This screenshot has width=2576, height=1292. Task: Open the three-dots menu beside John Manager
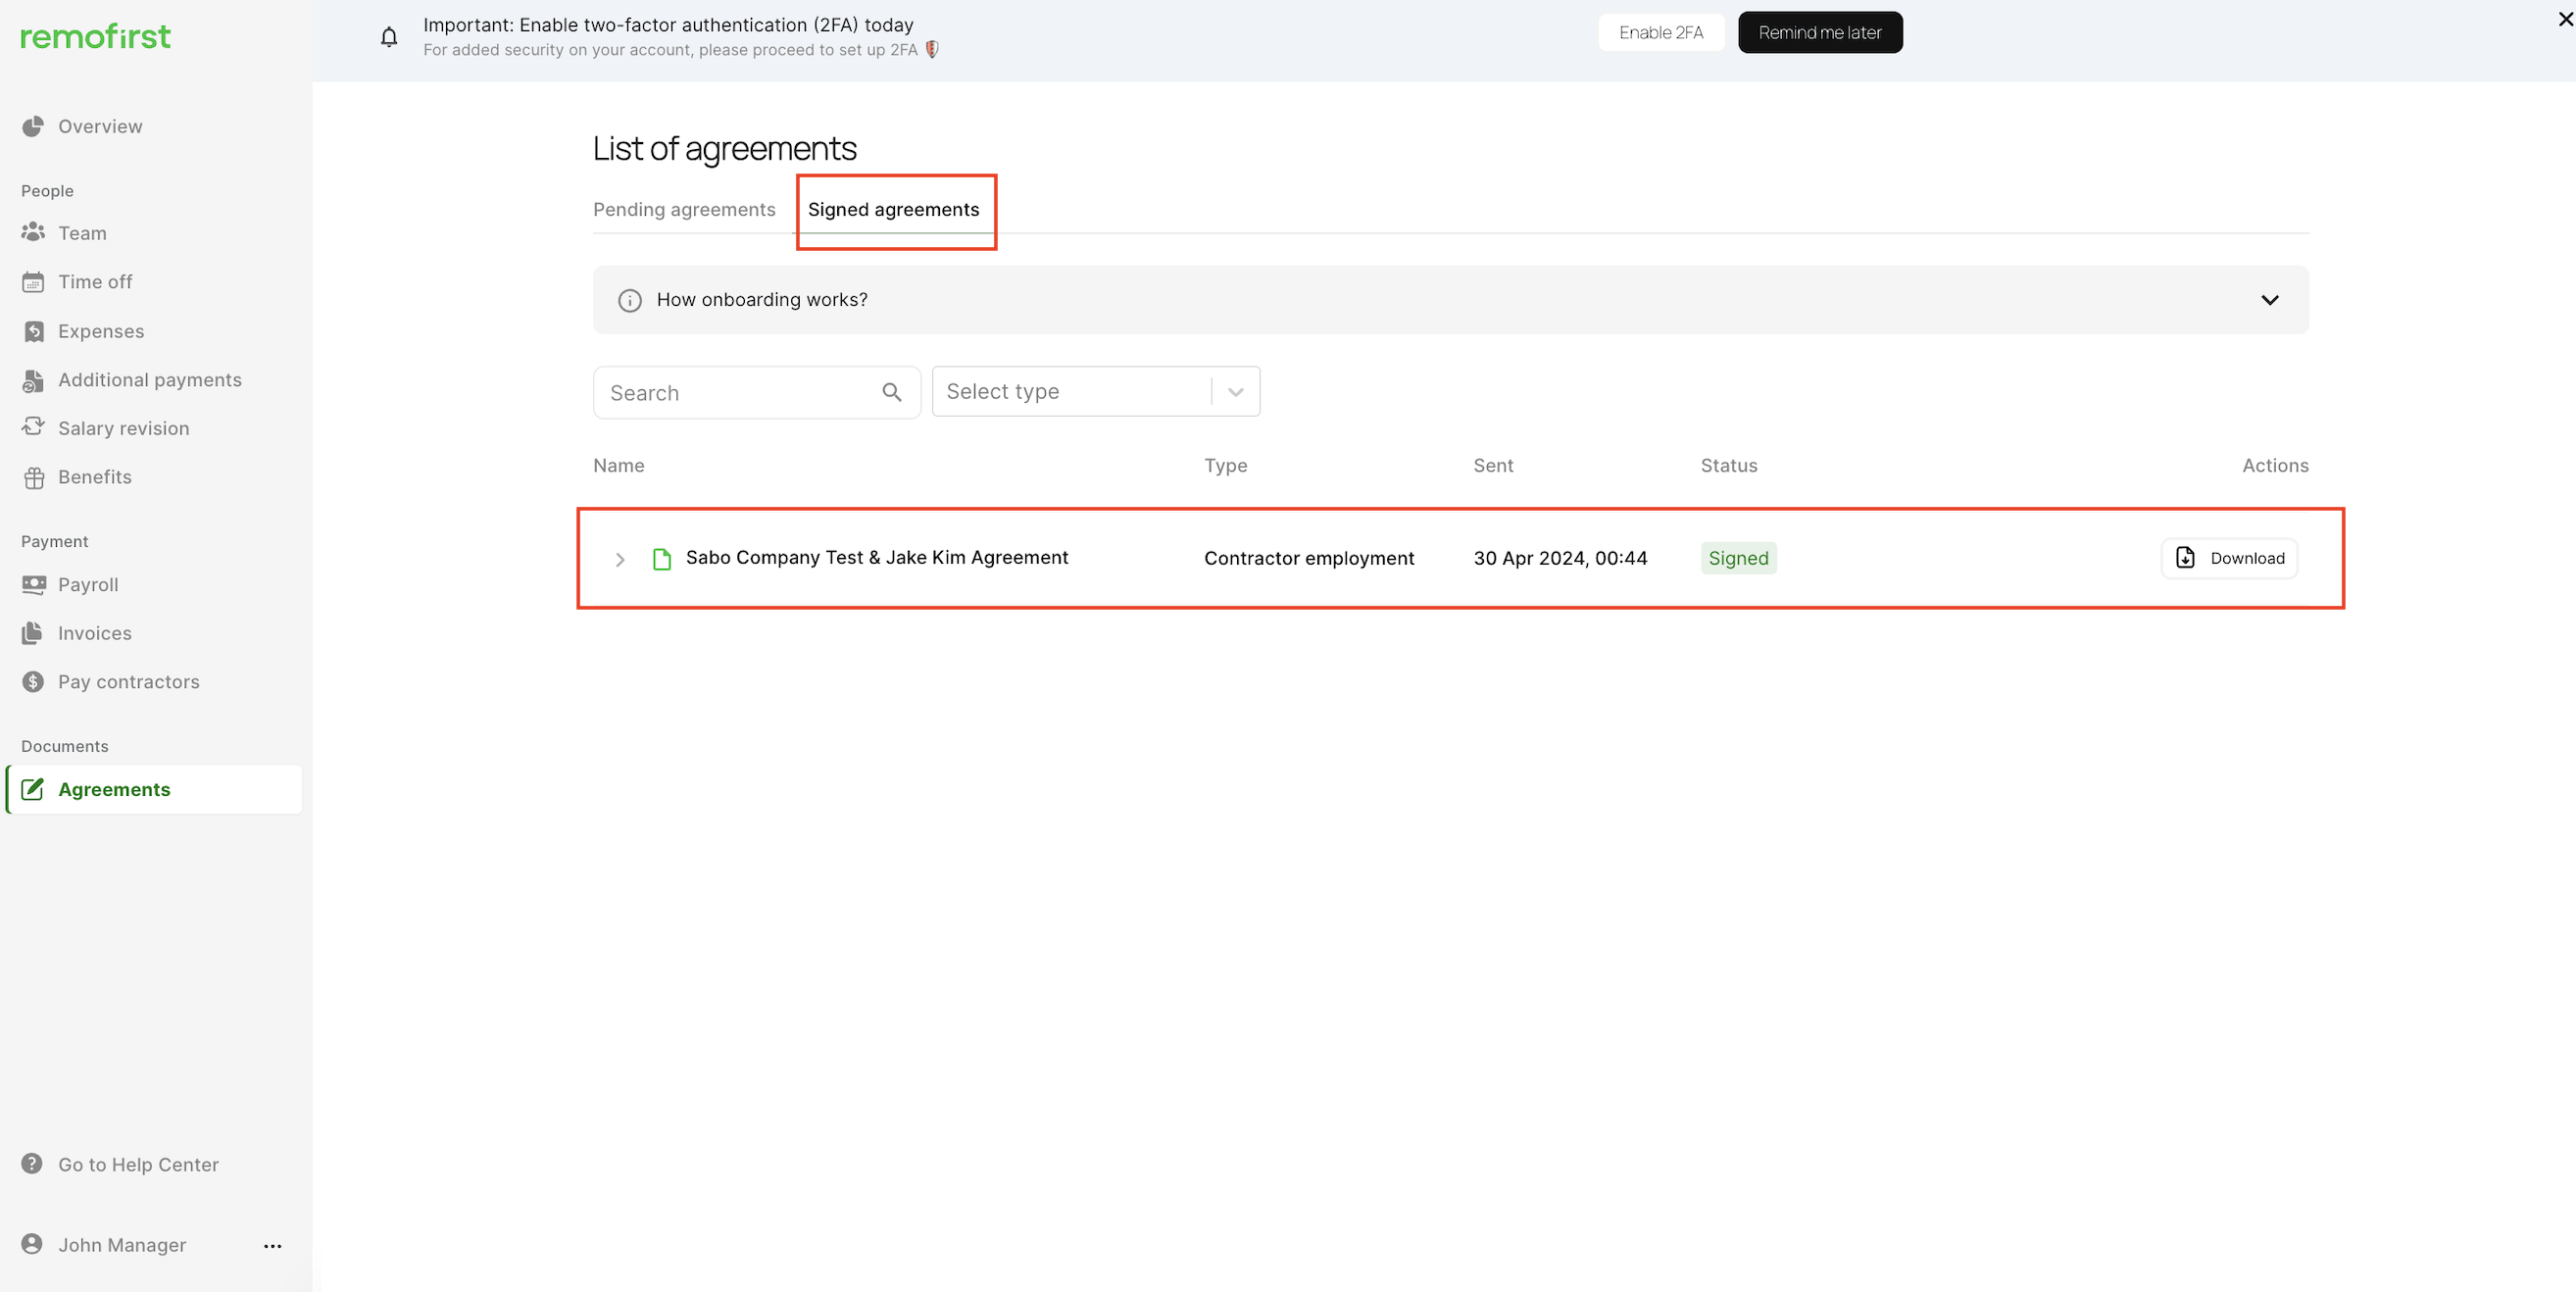coord(272,1246)
